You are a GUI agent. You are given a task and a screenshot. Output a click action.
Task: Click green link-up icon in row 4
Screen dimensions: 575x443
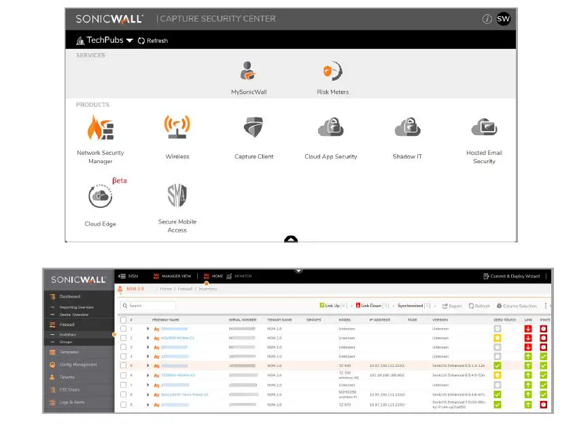527,356
